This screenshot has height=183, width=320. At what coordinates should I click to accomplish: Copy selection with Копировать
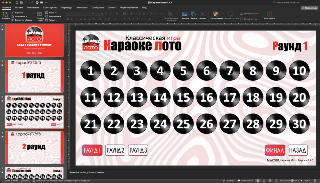click(x=18, y=16)
